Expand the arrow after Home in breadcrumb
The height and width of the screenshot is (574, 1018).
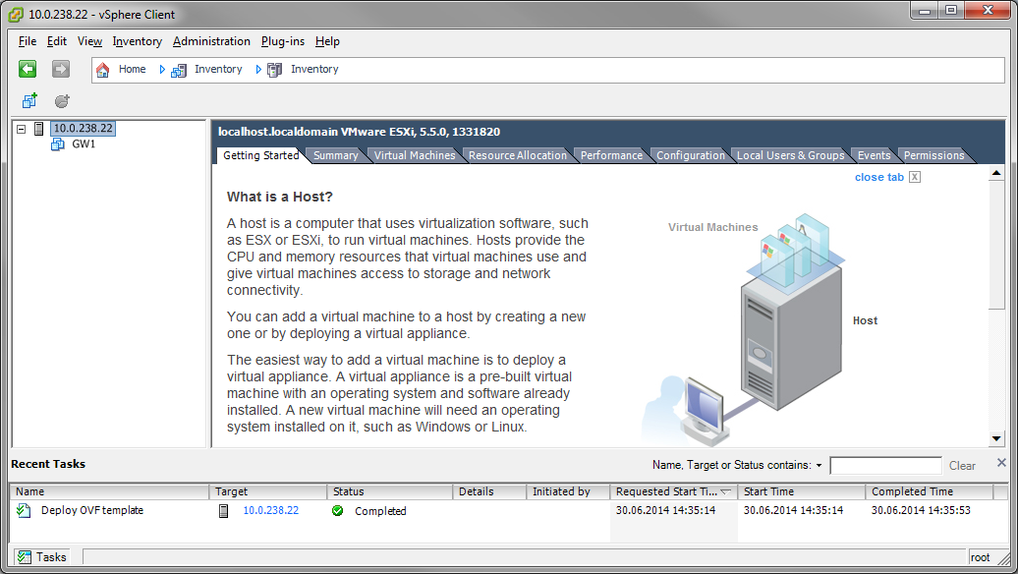pyautogui.click(x=162, y=70)
